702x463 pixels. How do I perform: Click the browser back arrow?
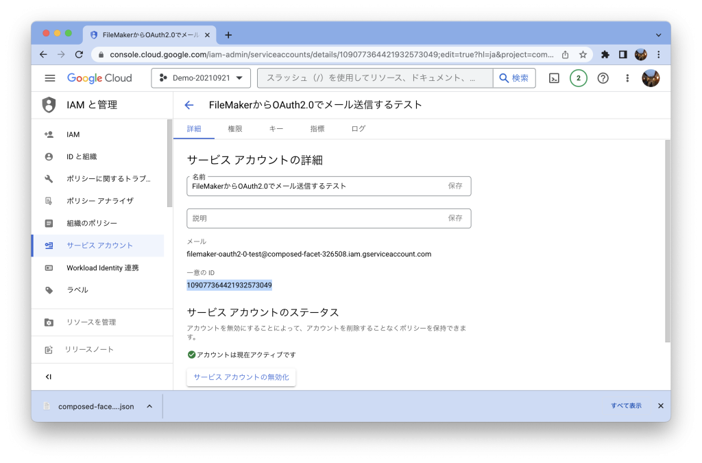pos(43,55)
